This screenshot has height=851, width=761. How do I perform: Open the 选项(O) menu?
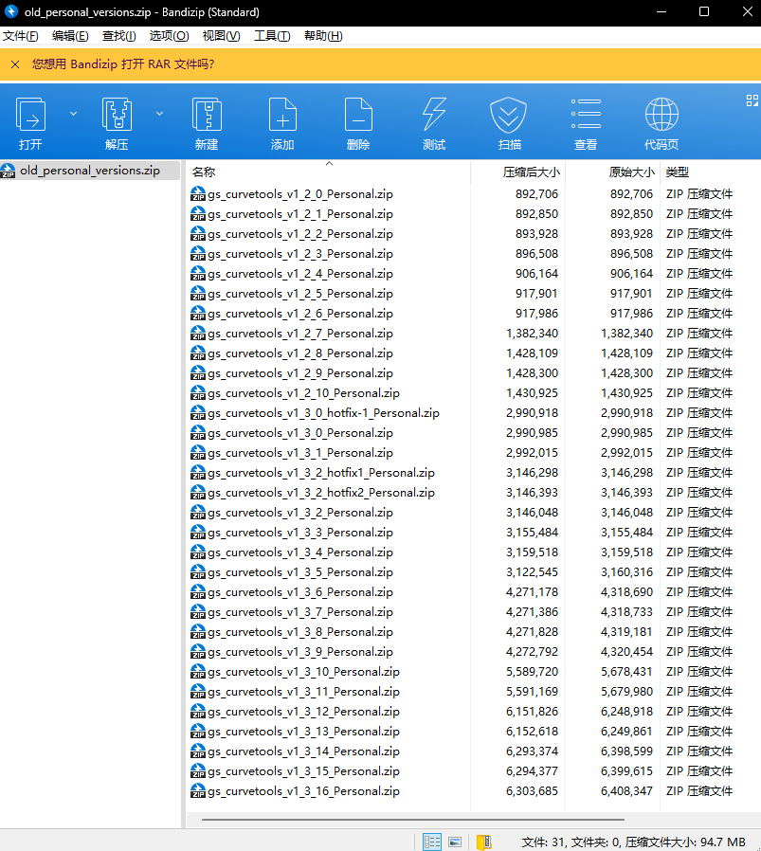coord(169,36)
